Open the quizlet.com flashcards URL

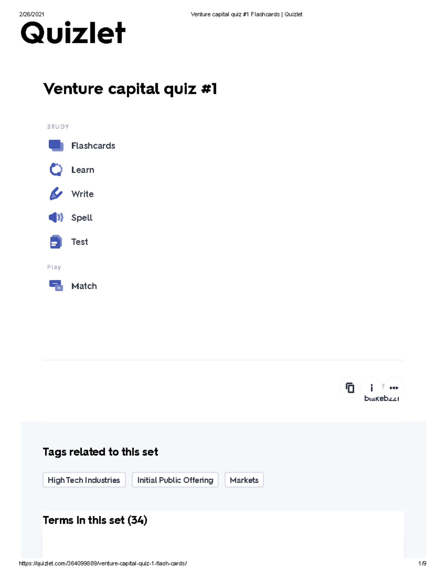point(103,563)
